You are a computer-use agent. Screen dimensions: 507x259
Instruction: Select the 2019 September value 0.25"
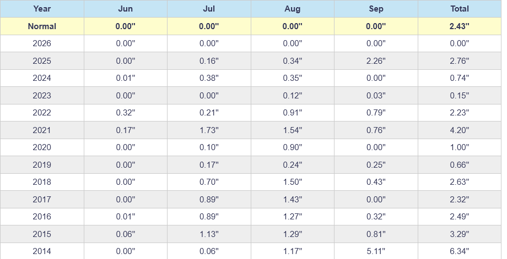(376, 165)
